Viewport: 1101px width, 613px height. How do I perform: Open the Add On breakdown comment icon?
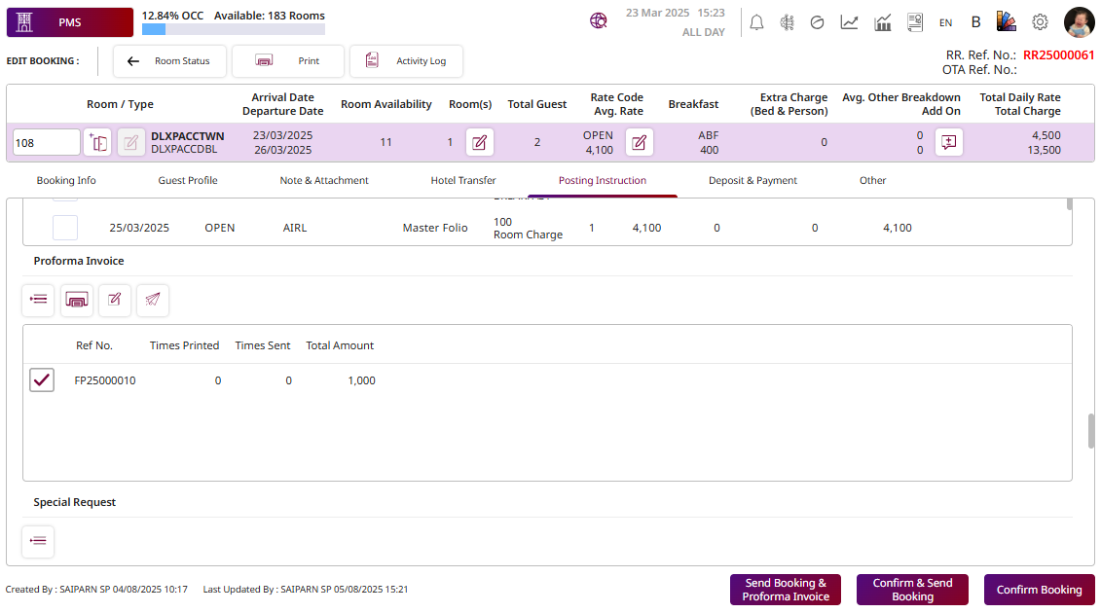[949, 142]
